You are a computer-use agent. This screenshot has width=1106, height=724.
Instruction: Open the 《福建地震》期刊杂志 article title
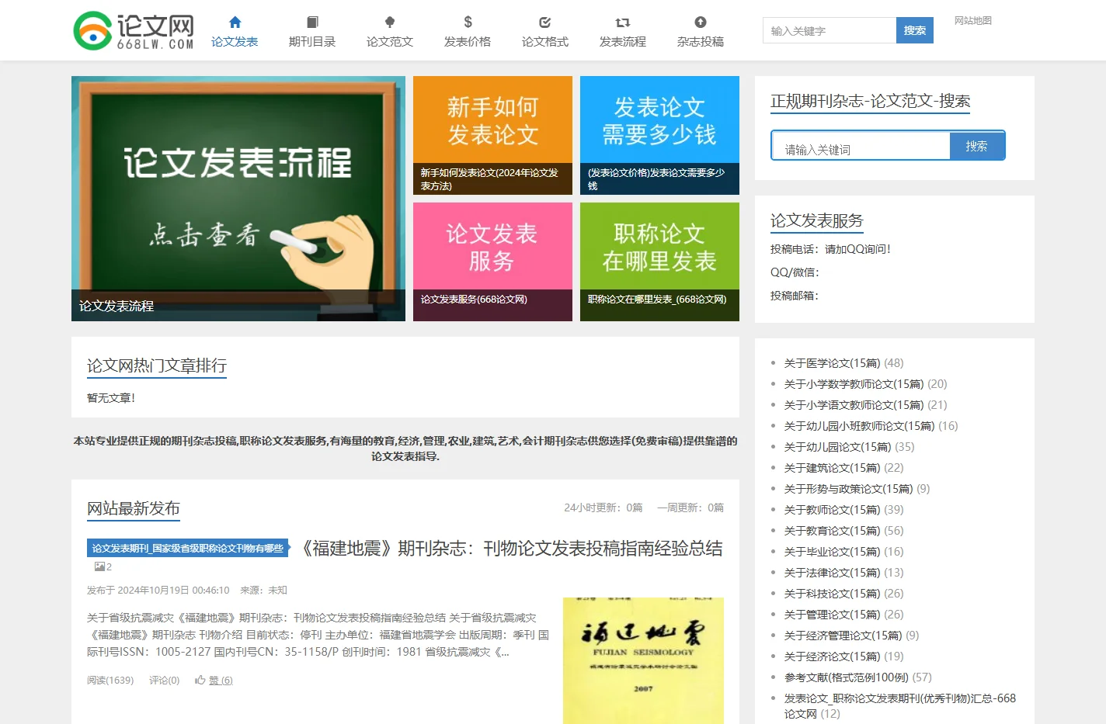[510, 548]
